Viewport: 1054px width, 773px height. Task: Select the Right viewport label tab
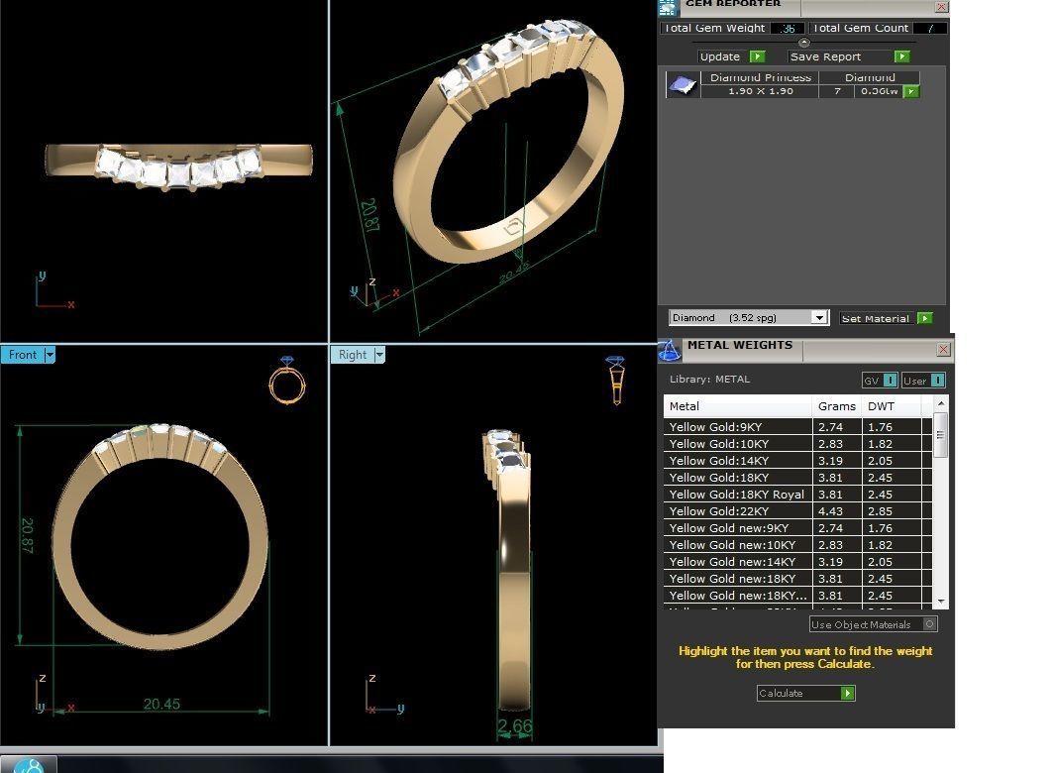(353, 355)
